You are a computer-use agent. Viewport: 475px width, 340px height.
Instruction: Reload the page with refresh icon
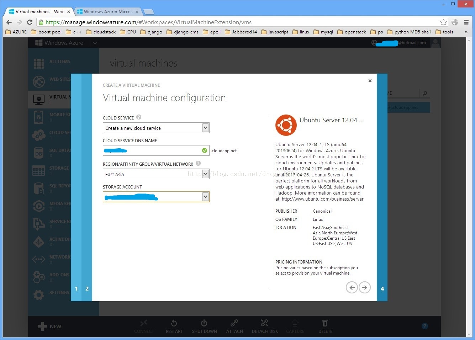coord(30,22)
